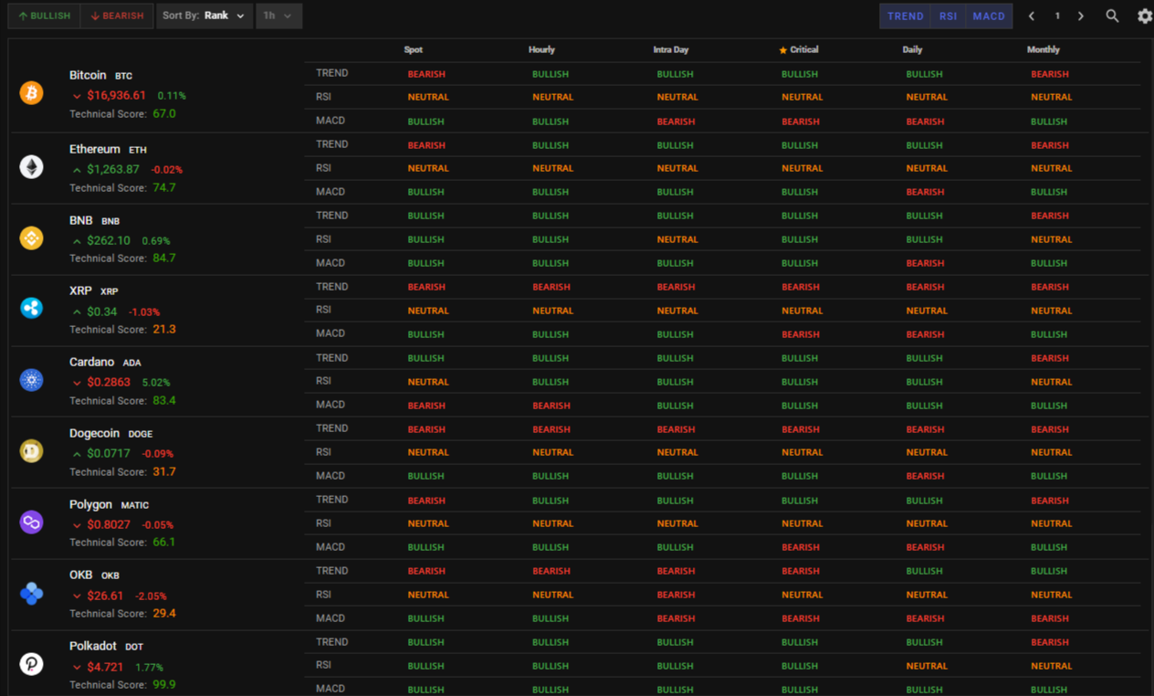This screenshot has height=696, width=1154.
Task: Click XRP Technical Score 21.3
Action: tap(164, 329)
